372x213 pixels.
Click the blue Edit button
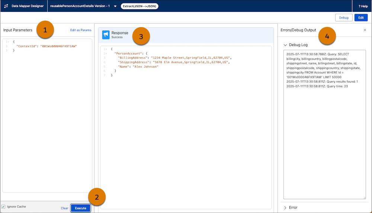(361, 17)
